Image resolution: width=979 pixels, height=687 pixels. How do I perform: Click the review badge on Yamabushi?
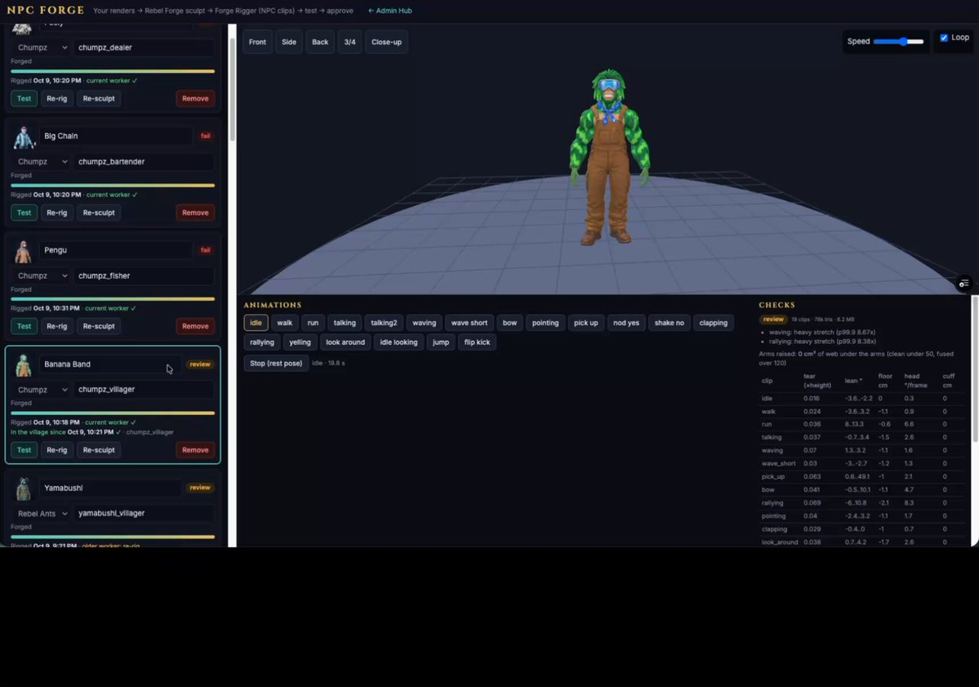pyautogui.click(x=200, y=488)
